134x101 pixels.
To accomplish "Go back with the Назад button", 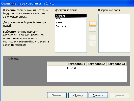I will tap(78, 95).
